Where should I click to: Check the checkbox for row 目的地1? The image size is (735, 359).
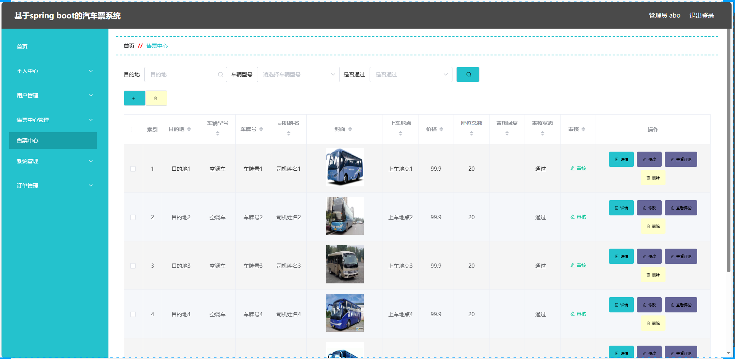click(x=133, y=169)
